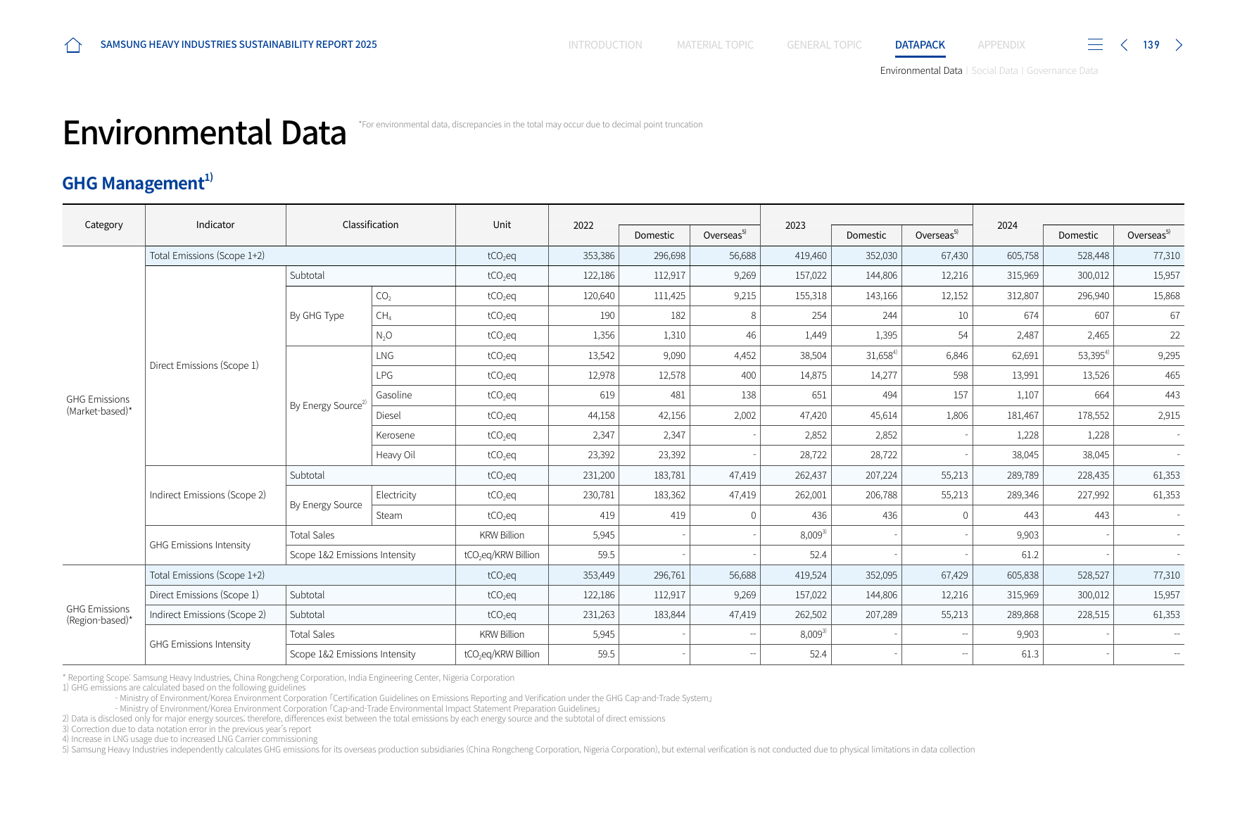This screenshot has height=832, width=1247.
Task: Go to previous page arrow
Action: tap(1124, 45)
